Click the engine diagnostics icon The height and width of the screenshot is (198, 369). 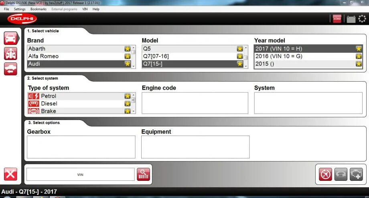[x=356, y=174]
